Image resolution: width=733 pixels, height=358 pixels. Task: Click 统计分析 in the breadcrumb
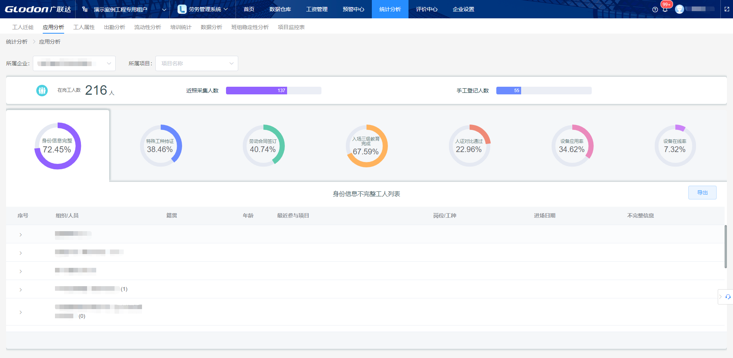point(17,42)
